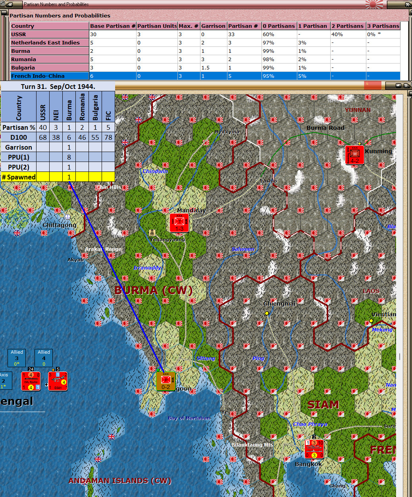
Task: Click the 0% * cell for USSR
Action: click(383, 34)
